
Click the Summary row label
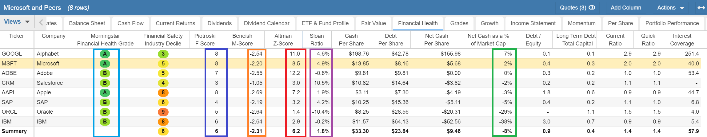pyautogui.click(x=14, y=131)
